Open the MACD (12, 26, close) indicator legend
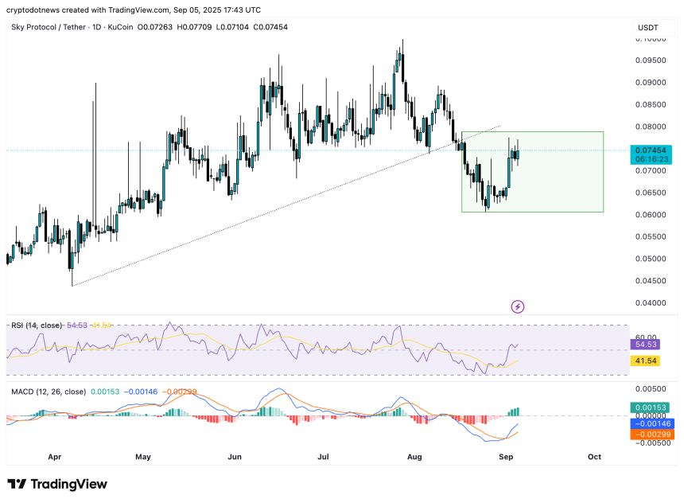684x503 pixels. tap(48, 392)
